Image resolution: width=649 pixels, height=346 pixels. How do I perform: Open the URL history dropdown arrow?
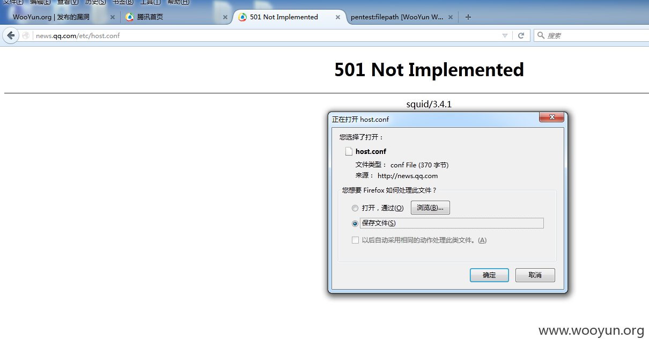coord(505,35)
